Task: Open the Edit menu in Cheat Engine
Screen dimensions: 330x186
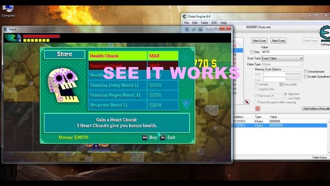Action: point(195,23)
